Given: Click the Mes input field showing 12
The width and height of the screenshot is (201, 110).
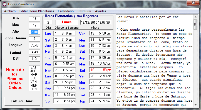Looking at the screenshot, I should point(34,25).
